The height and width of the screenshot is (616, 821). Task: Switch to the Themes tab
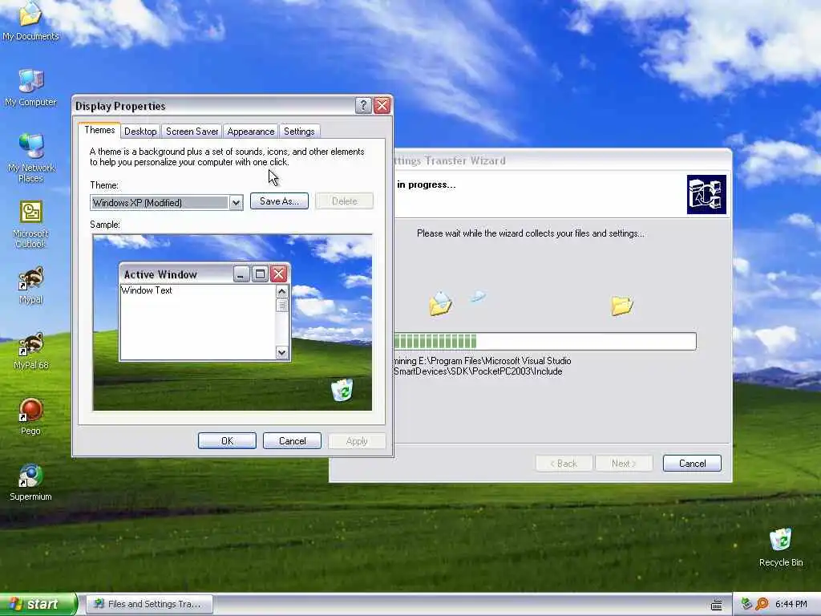click(99, 130)
